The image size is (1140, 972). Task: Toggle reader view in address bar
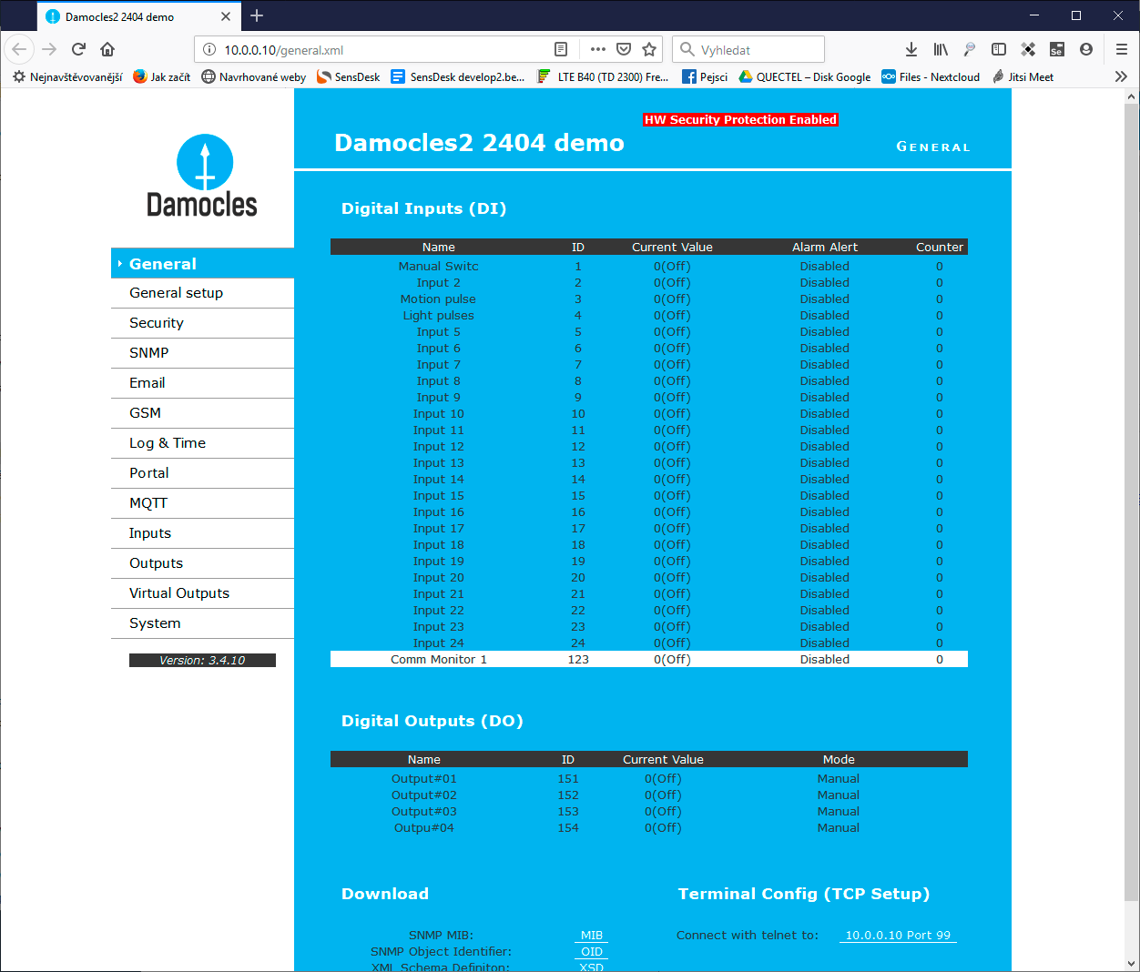click(561, 49)
